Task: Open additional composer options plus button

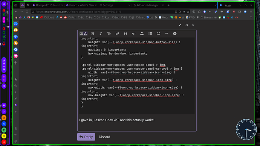Action: click(175, 33)
